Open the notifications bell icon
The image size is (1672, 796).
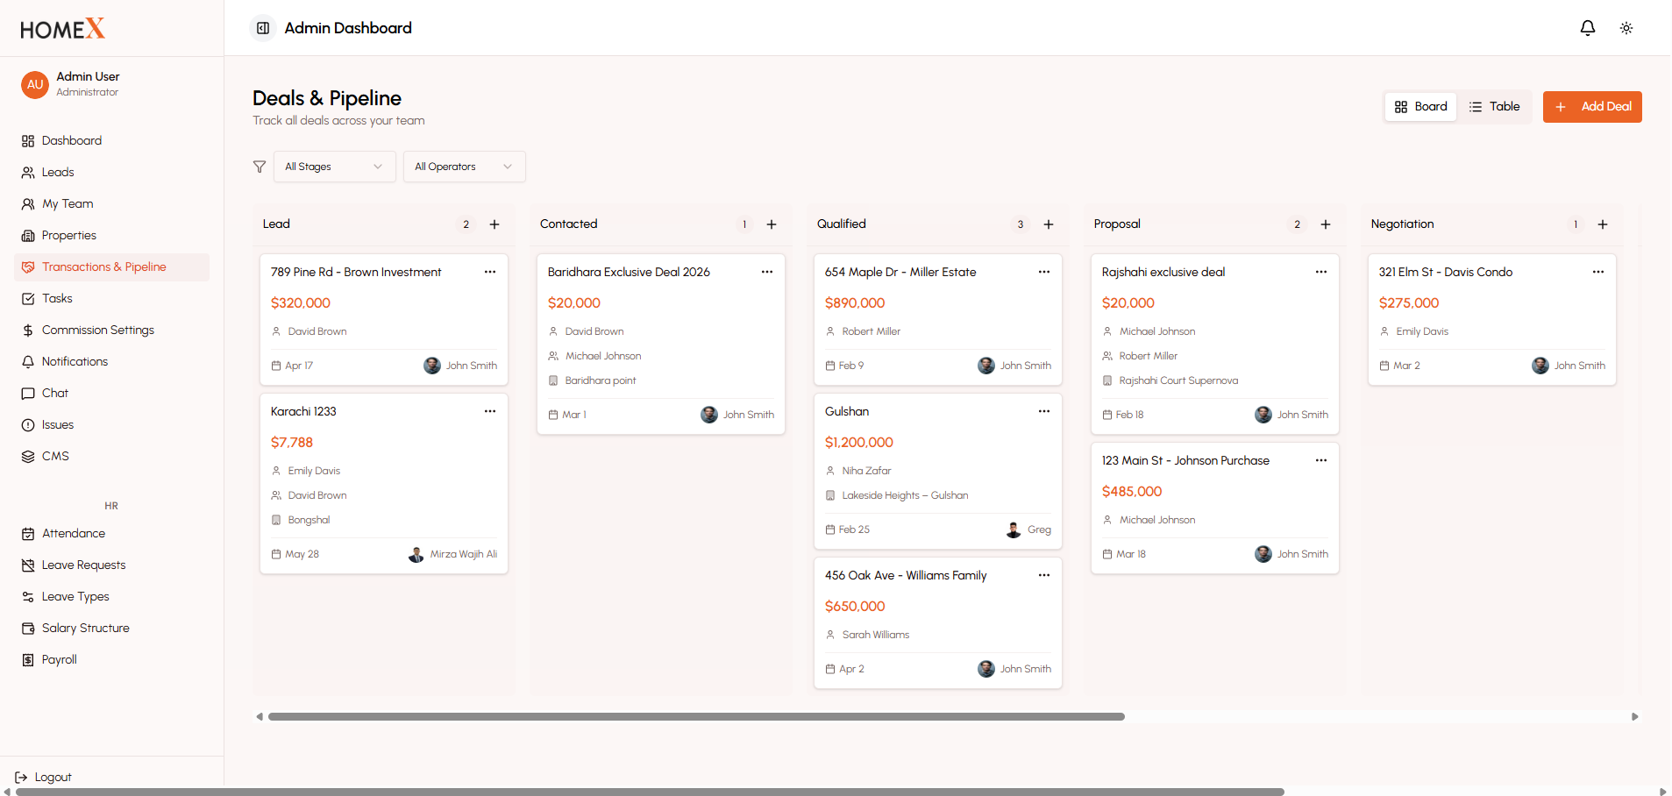coord(1587,28)
